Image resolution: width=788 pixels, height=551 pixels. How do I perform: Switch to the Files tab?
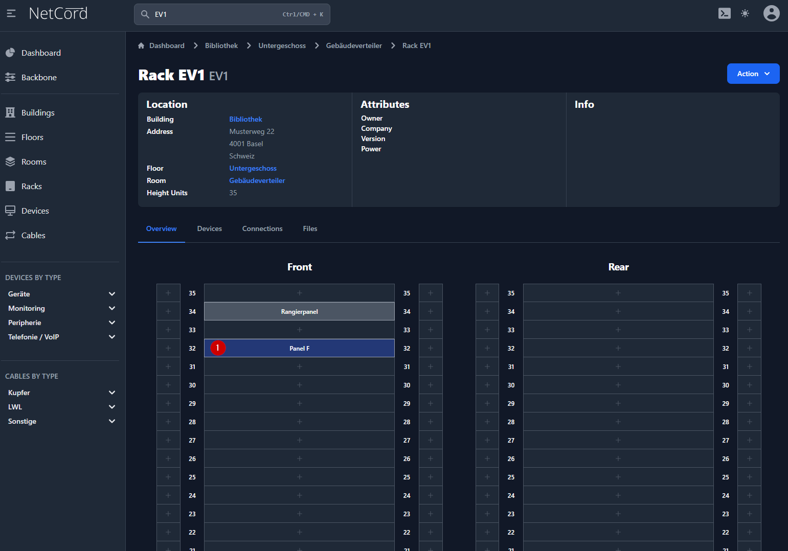310,229
